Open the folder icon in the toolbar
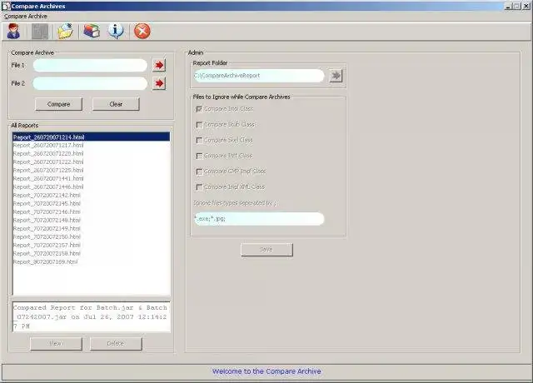Image resolution: width=533 pixels, height=383 pixels. tap(65, 32)
